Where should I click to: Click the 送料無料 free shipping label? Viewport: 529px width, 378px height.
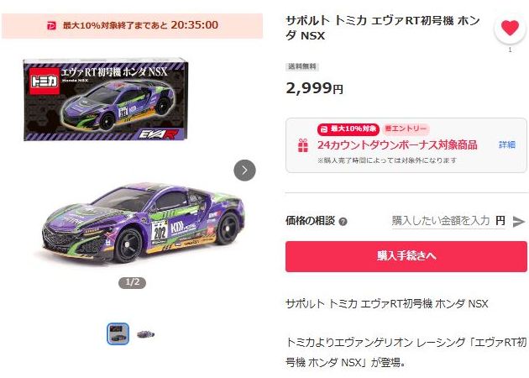(302, 67)
